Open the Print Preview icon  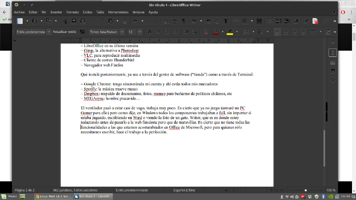click(x=83, y=21)
